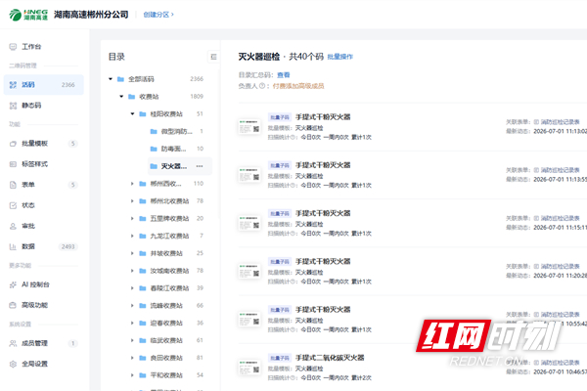This screenshot has height=391, width=587.
Task: Click the HNEG 湖南高速 logo
Action: (x=28, y=15)
